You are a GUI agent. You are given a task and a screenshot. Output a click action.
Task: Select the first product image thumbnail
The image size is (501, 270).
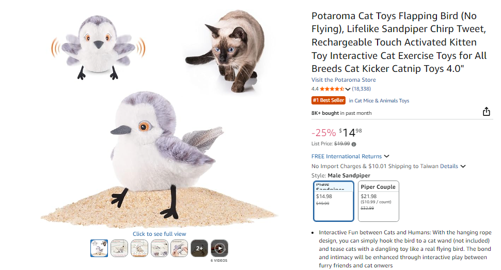[99, 248]
